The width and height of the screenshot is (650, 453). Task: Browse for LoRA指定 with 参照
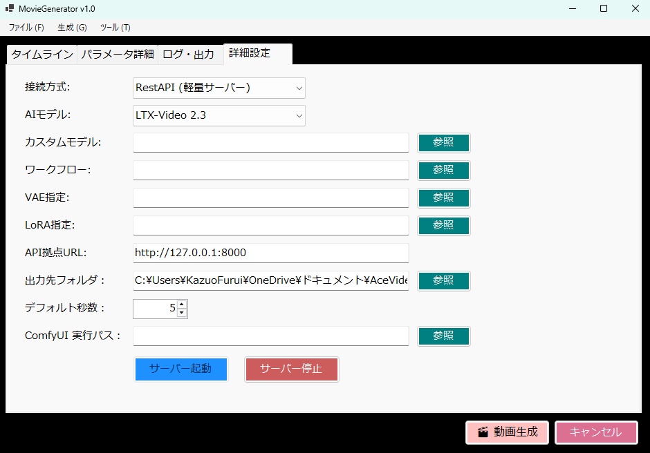[x=443, y=225]
